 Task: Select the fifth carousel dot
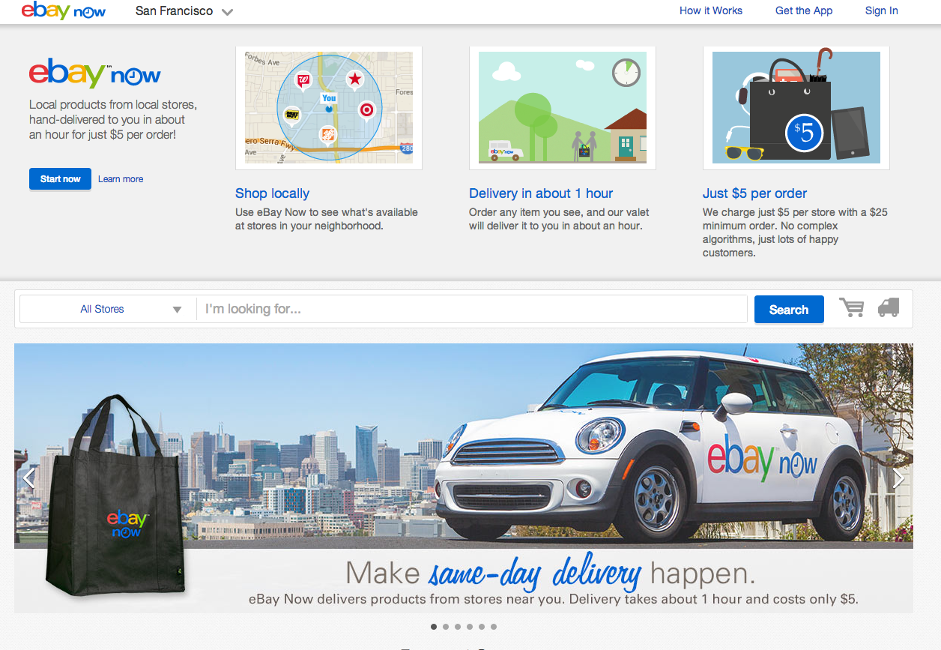coord(482,627)
